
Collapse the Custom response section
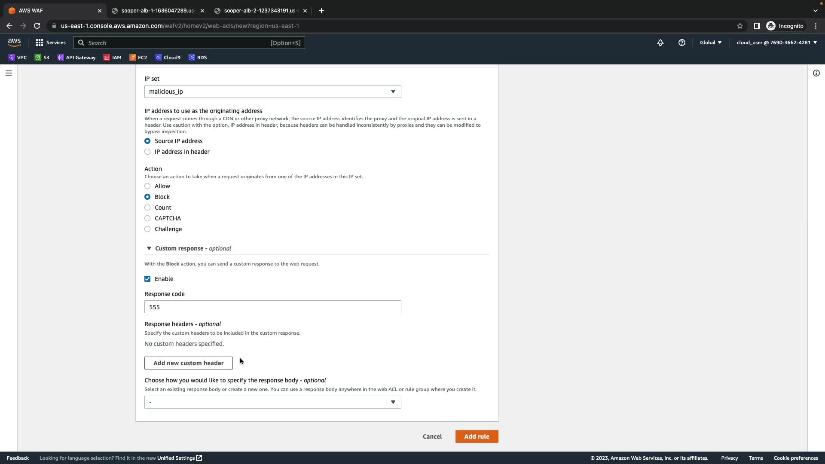149,248
